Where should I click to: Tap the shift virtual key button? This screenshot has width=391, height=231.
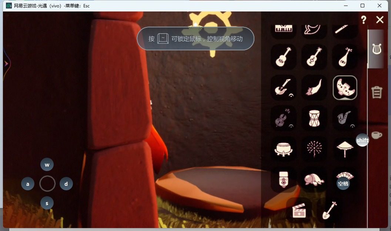click(x=362, y=140)
